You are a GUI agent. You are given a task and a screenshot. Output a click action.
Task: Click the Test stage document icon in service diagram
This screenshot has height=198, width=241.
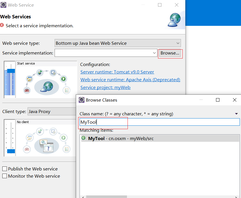point(67,90)
